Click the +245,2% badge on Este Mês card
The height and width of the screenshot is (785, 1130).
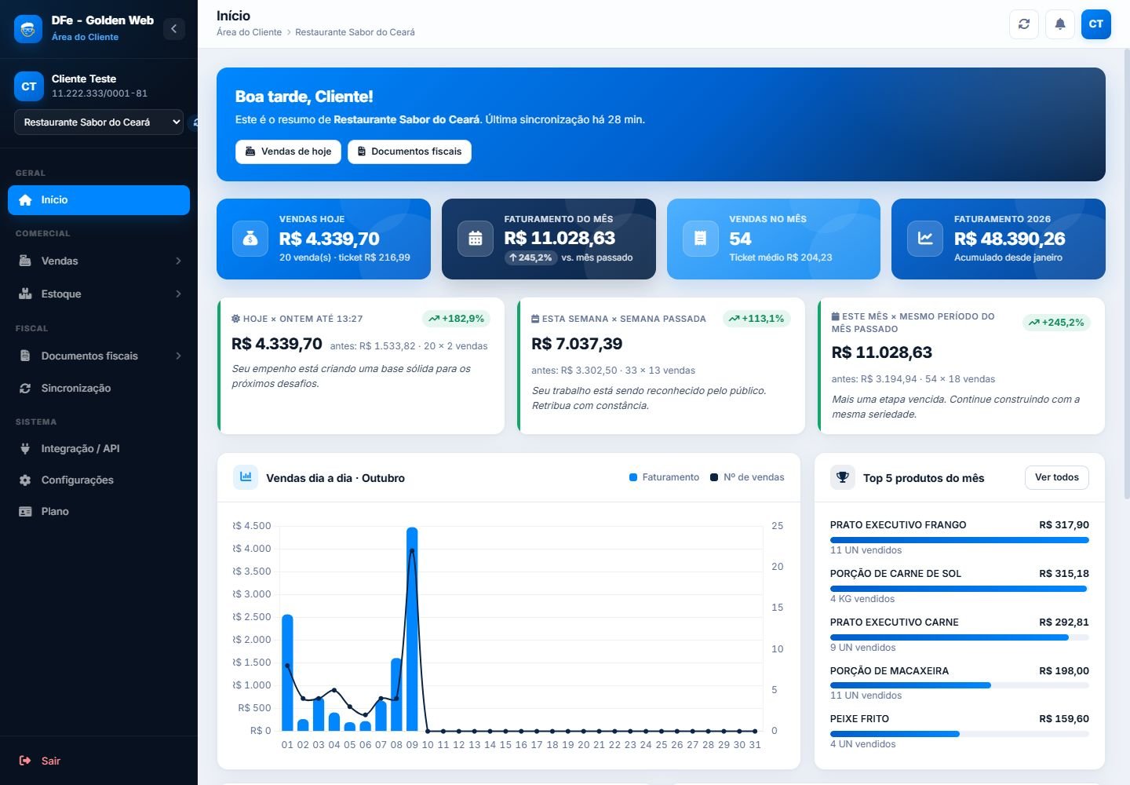pos(1056,323)
